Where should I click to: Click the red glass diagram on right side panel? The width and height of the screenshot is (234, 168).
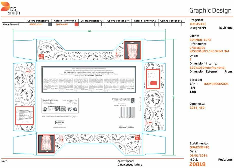153,79
